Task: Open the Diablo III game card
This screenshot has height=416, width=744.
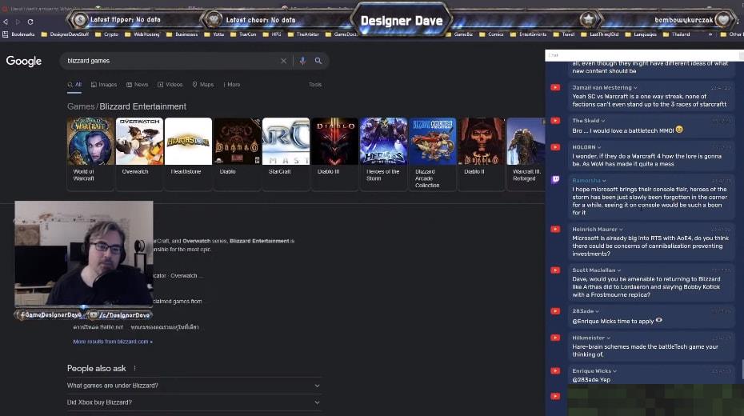Action: [335, 154]
